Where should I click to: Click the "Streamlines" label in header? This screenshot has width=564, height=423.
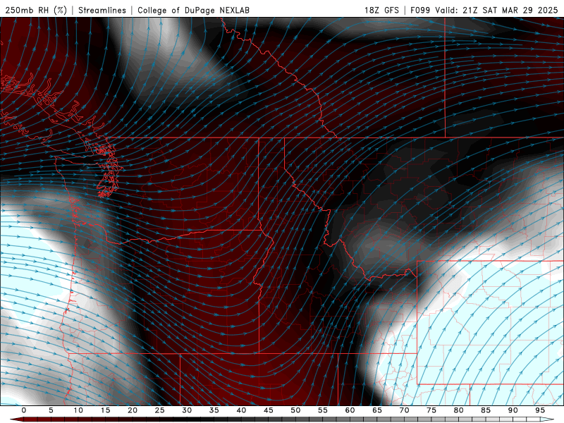coord(102,10)
